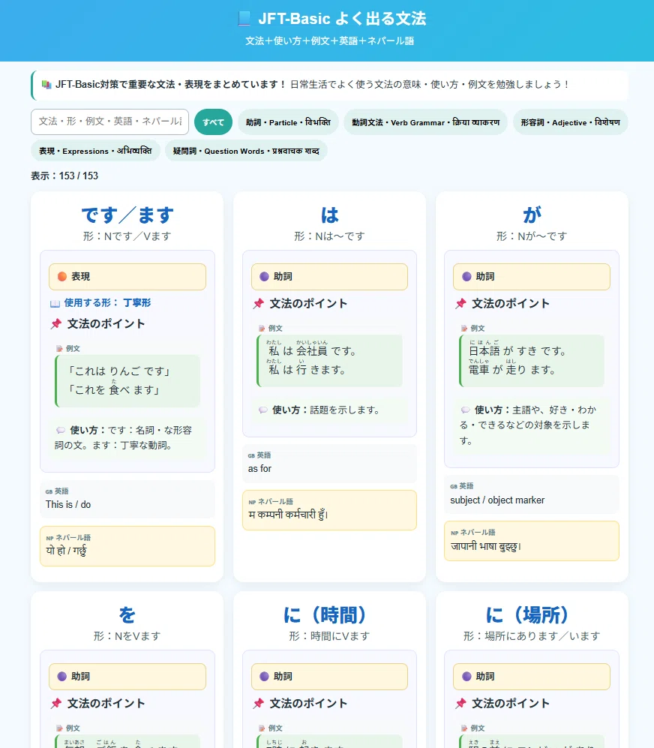Click 形：Nは〜です pattern text
The width and height of the screenshot is (654, 748).
click(x=329, y=236)
